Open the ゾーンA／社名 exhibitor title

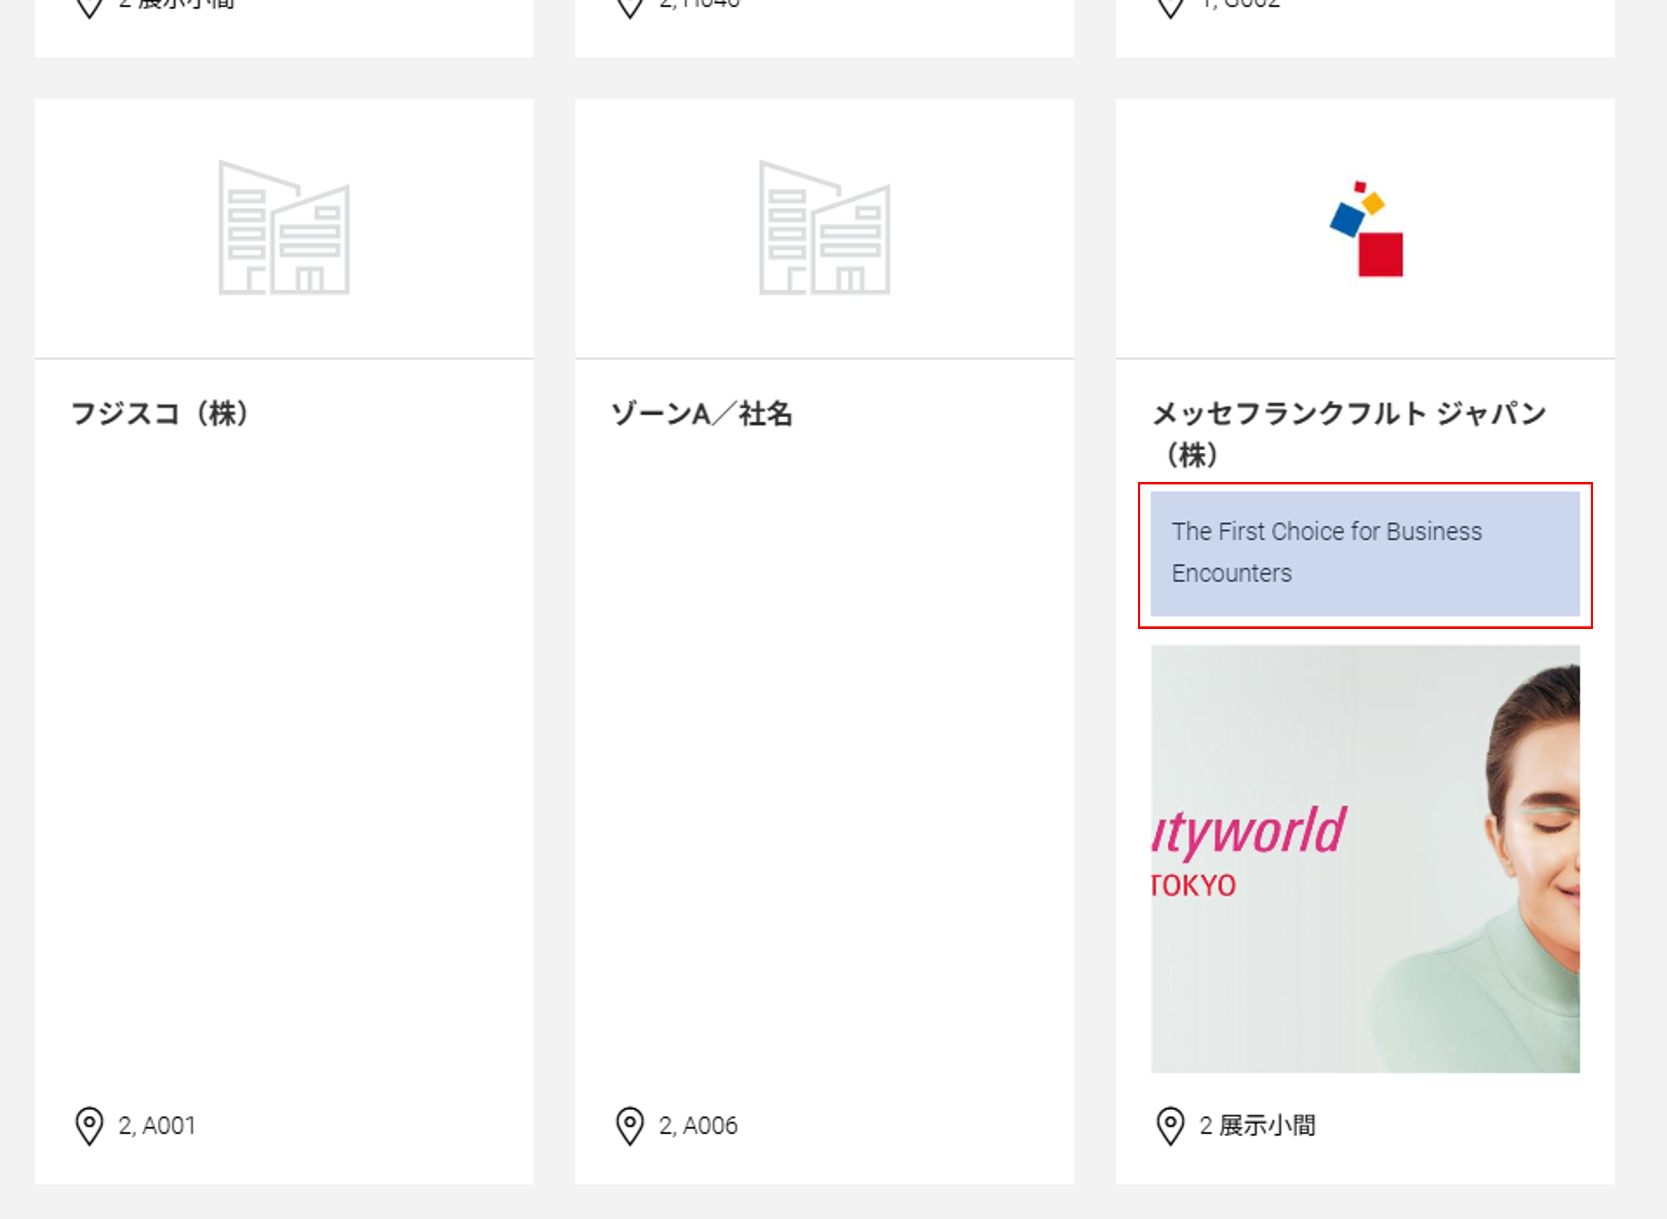[x=702, y=413]
